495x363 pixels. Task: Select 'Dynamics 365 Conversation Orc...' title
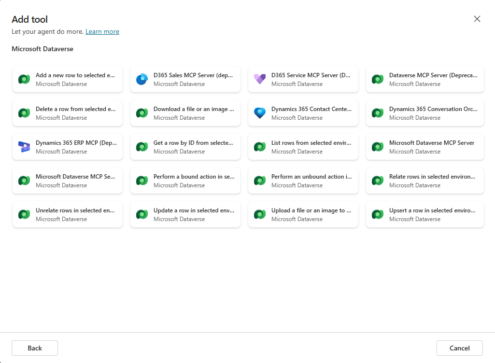coord(433,109)
